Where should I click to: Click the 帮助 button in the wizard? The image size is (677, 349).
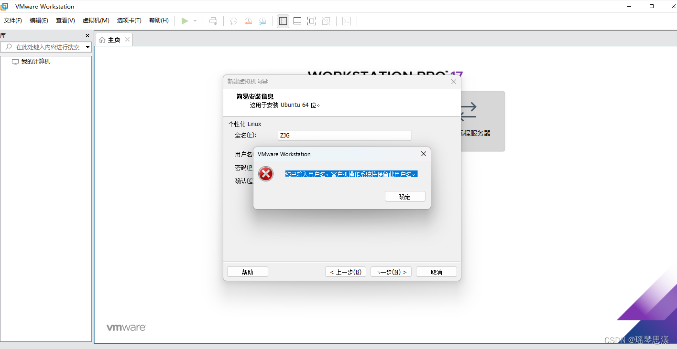(x=248, y=272)
